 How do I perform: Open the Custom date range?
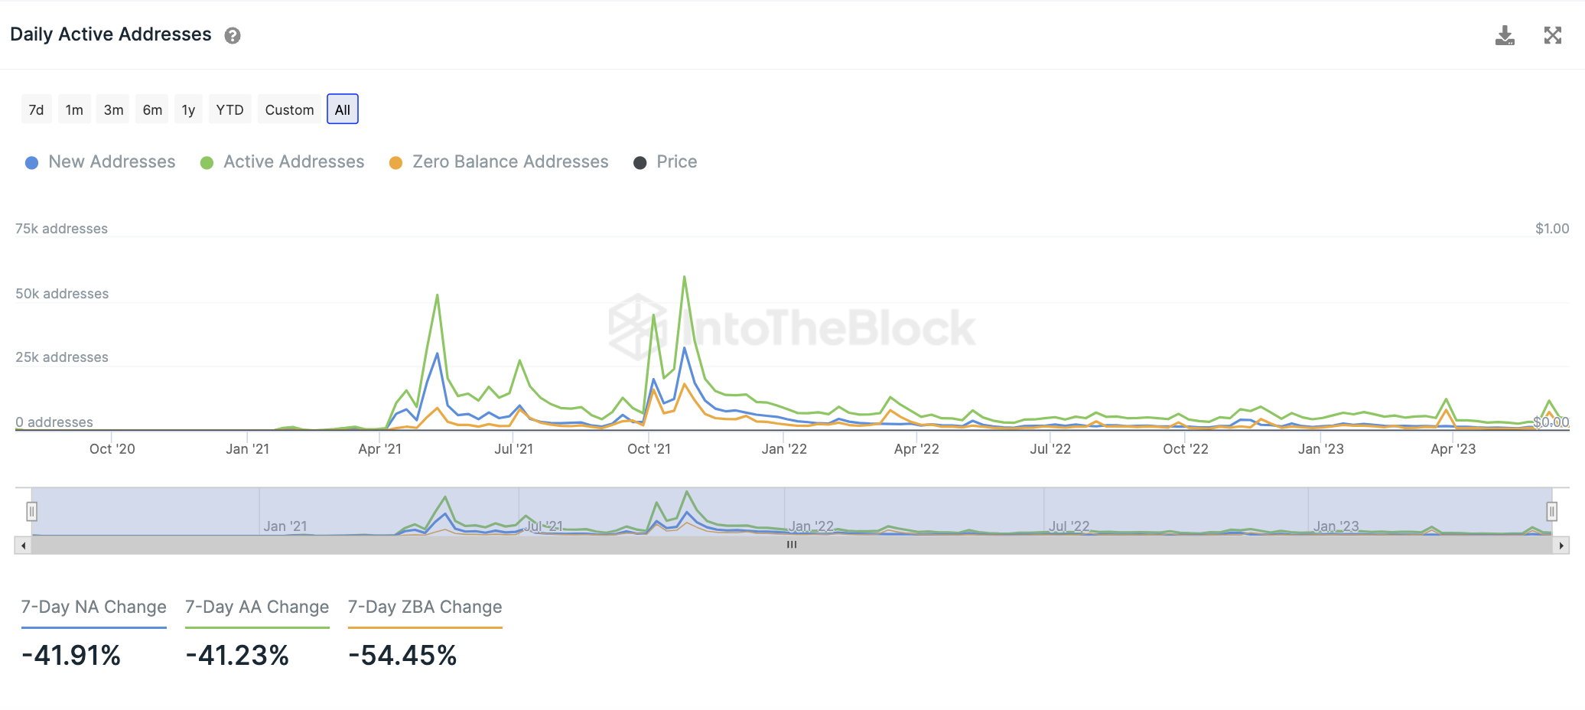pos(289,109)
